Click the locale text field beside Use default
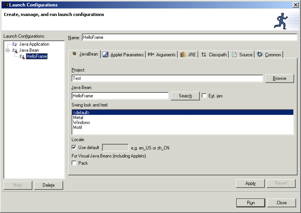This screenshot has width=301, height=213. 115,148
